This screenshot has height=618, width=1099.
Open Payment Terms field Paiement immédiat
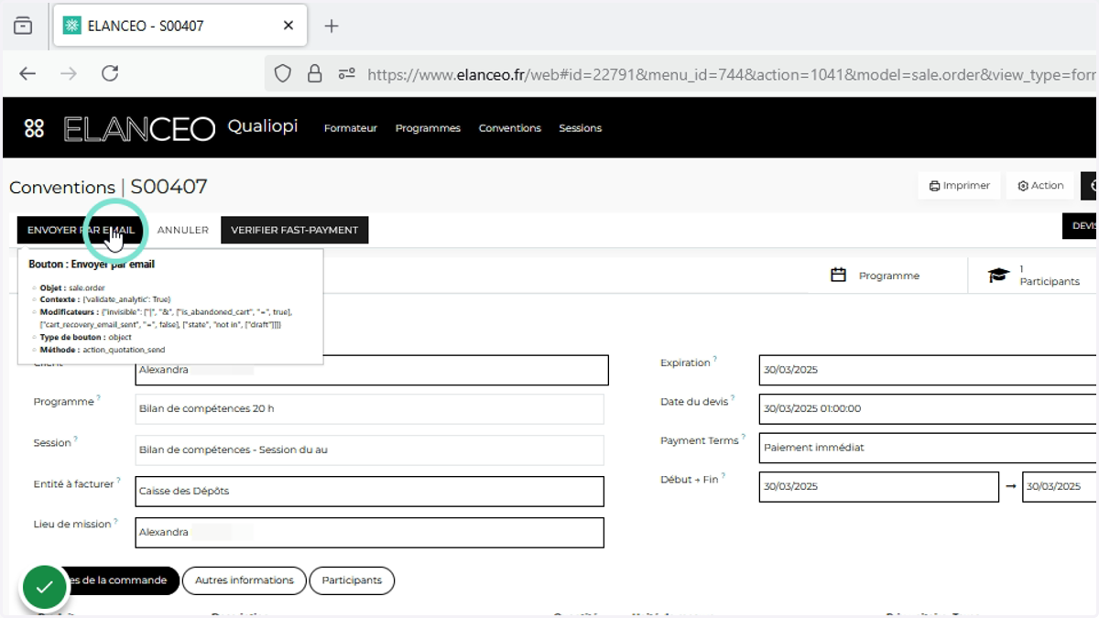(x=929, y=448)
